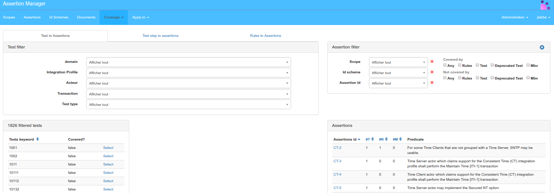Viewport: 554px width, 193px height.
Task: Sort assertions by #M column icon
Action: point(400,140)
